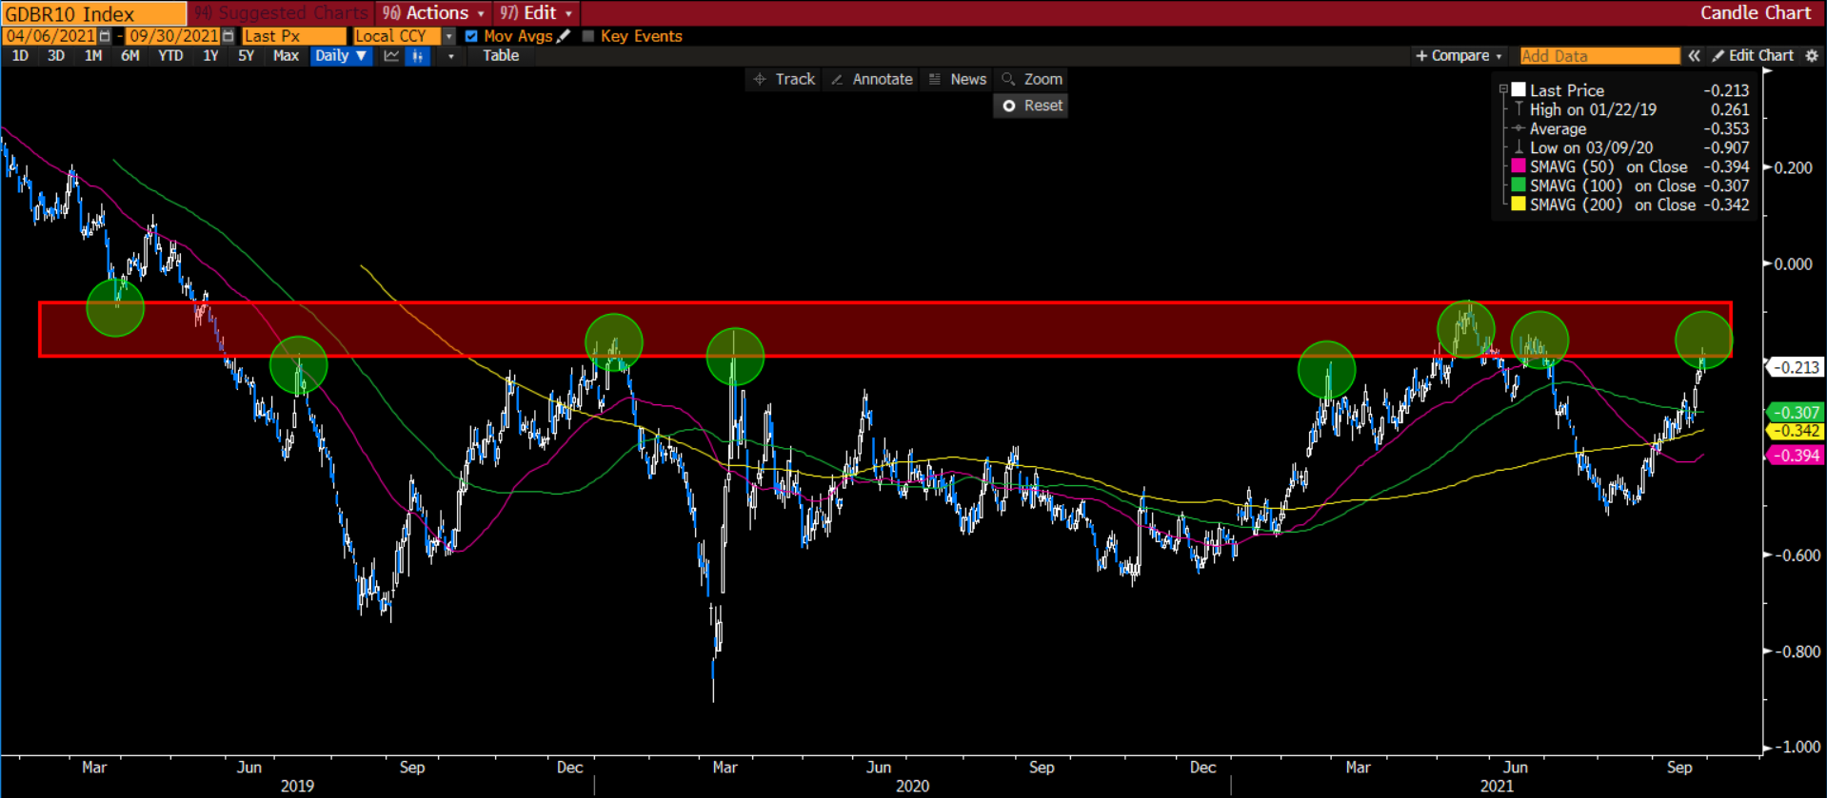Viewport: 1827px width, 798px height.
Task: Select the 3D range tab
Action: 56,56
